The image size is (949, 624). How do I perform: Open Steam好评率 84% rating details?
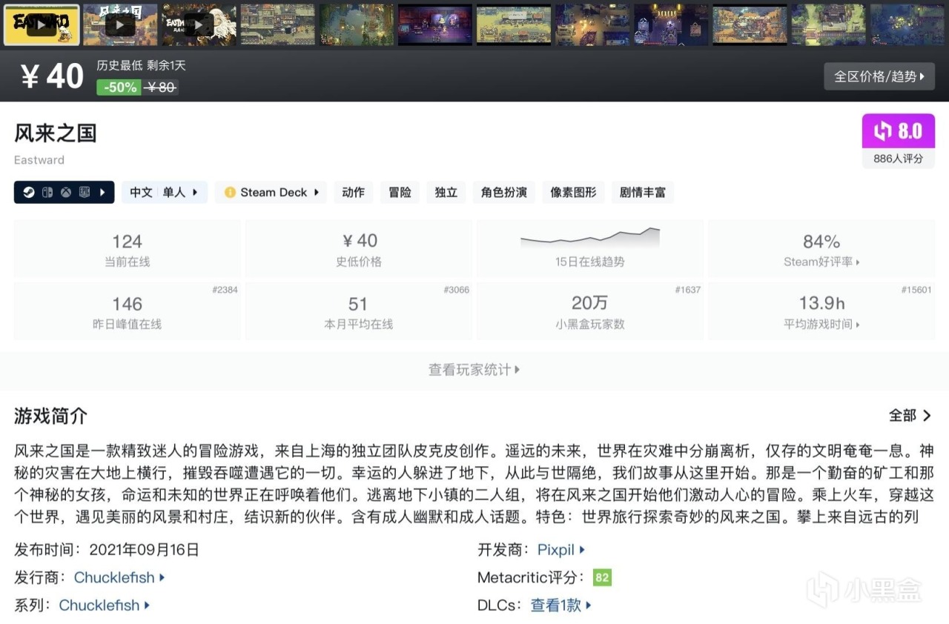tap(821, 249)
